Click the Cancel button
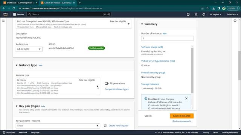 click(148, 116)
